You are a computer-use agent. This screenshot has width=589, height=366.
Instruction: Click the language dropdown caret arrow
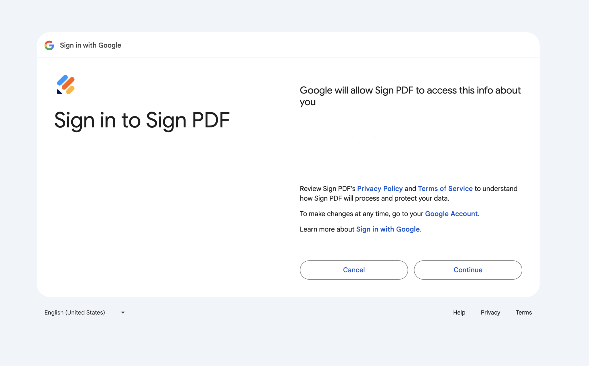pos(123,313)
